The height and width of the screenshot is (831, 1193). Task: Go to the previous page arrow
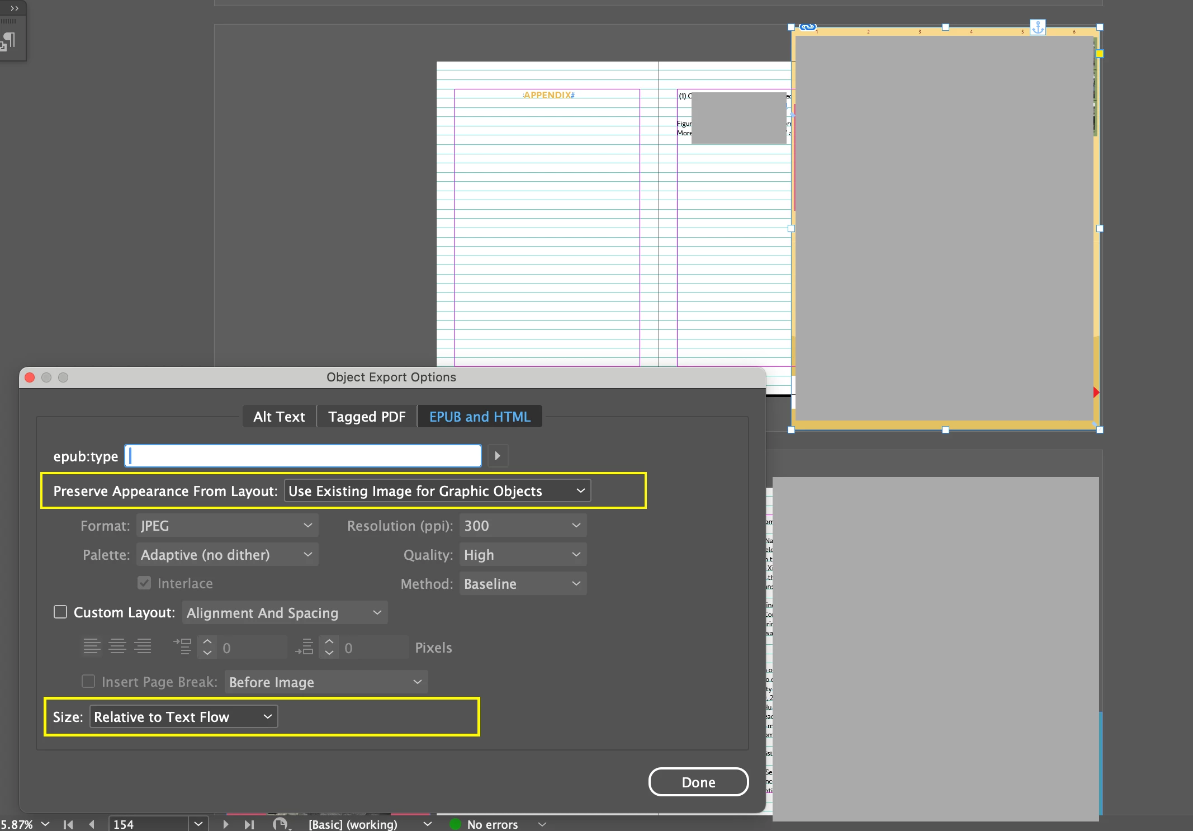(92, 824)
